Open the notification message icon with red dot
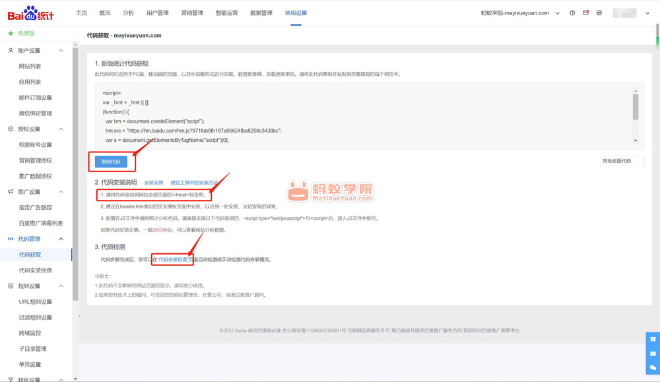Image resolution: width=660 pixels, height=382 pixels. pyautogui.click(x=585, y=13)
